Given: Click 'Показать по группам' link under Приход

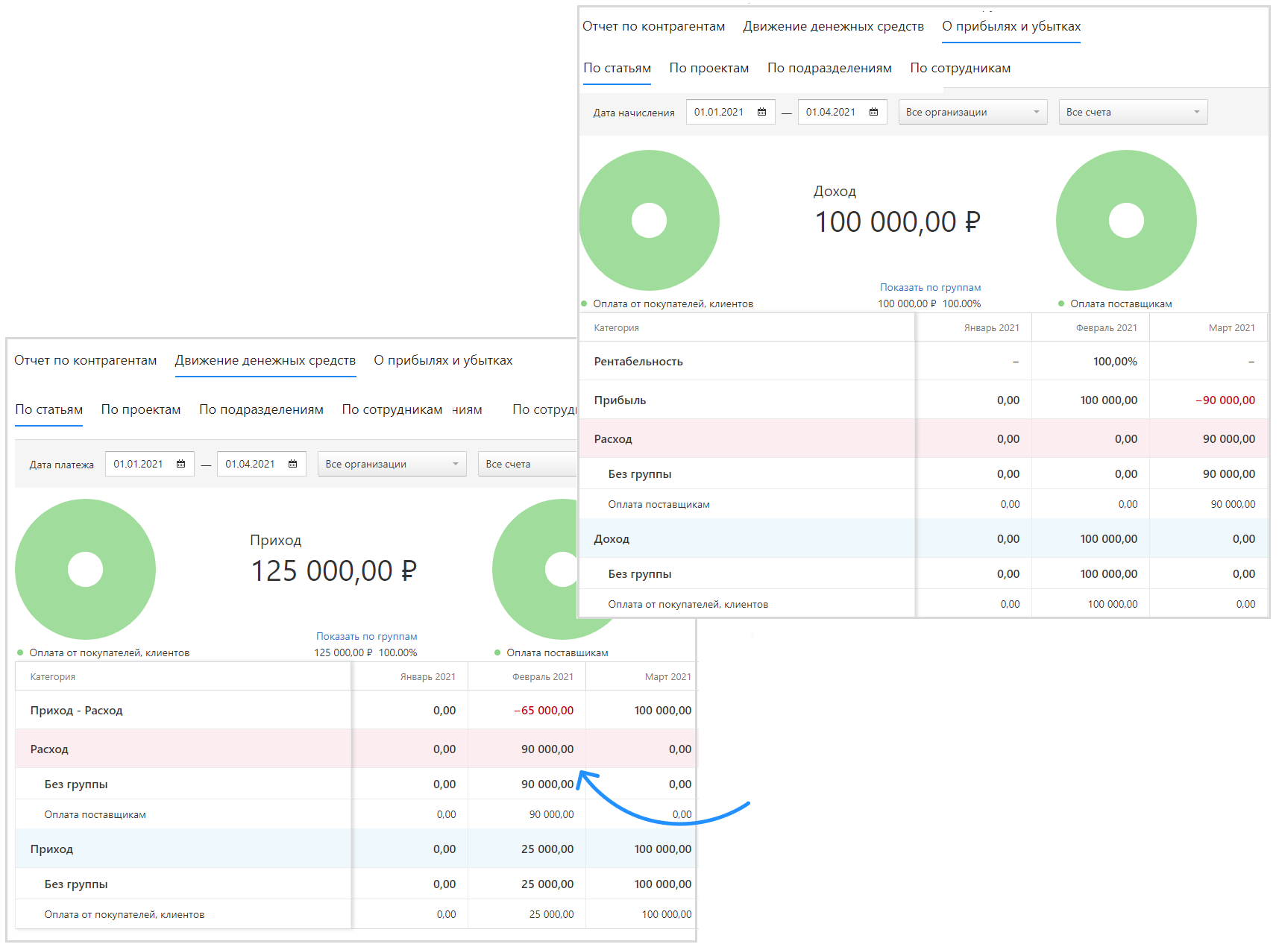Looking at the screenshot, I should coord(366,636).
